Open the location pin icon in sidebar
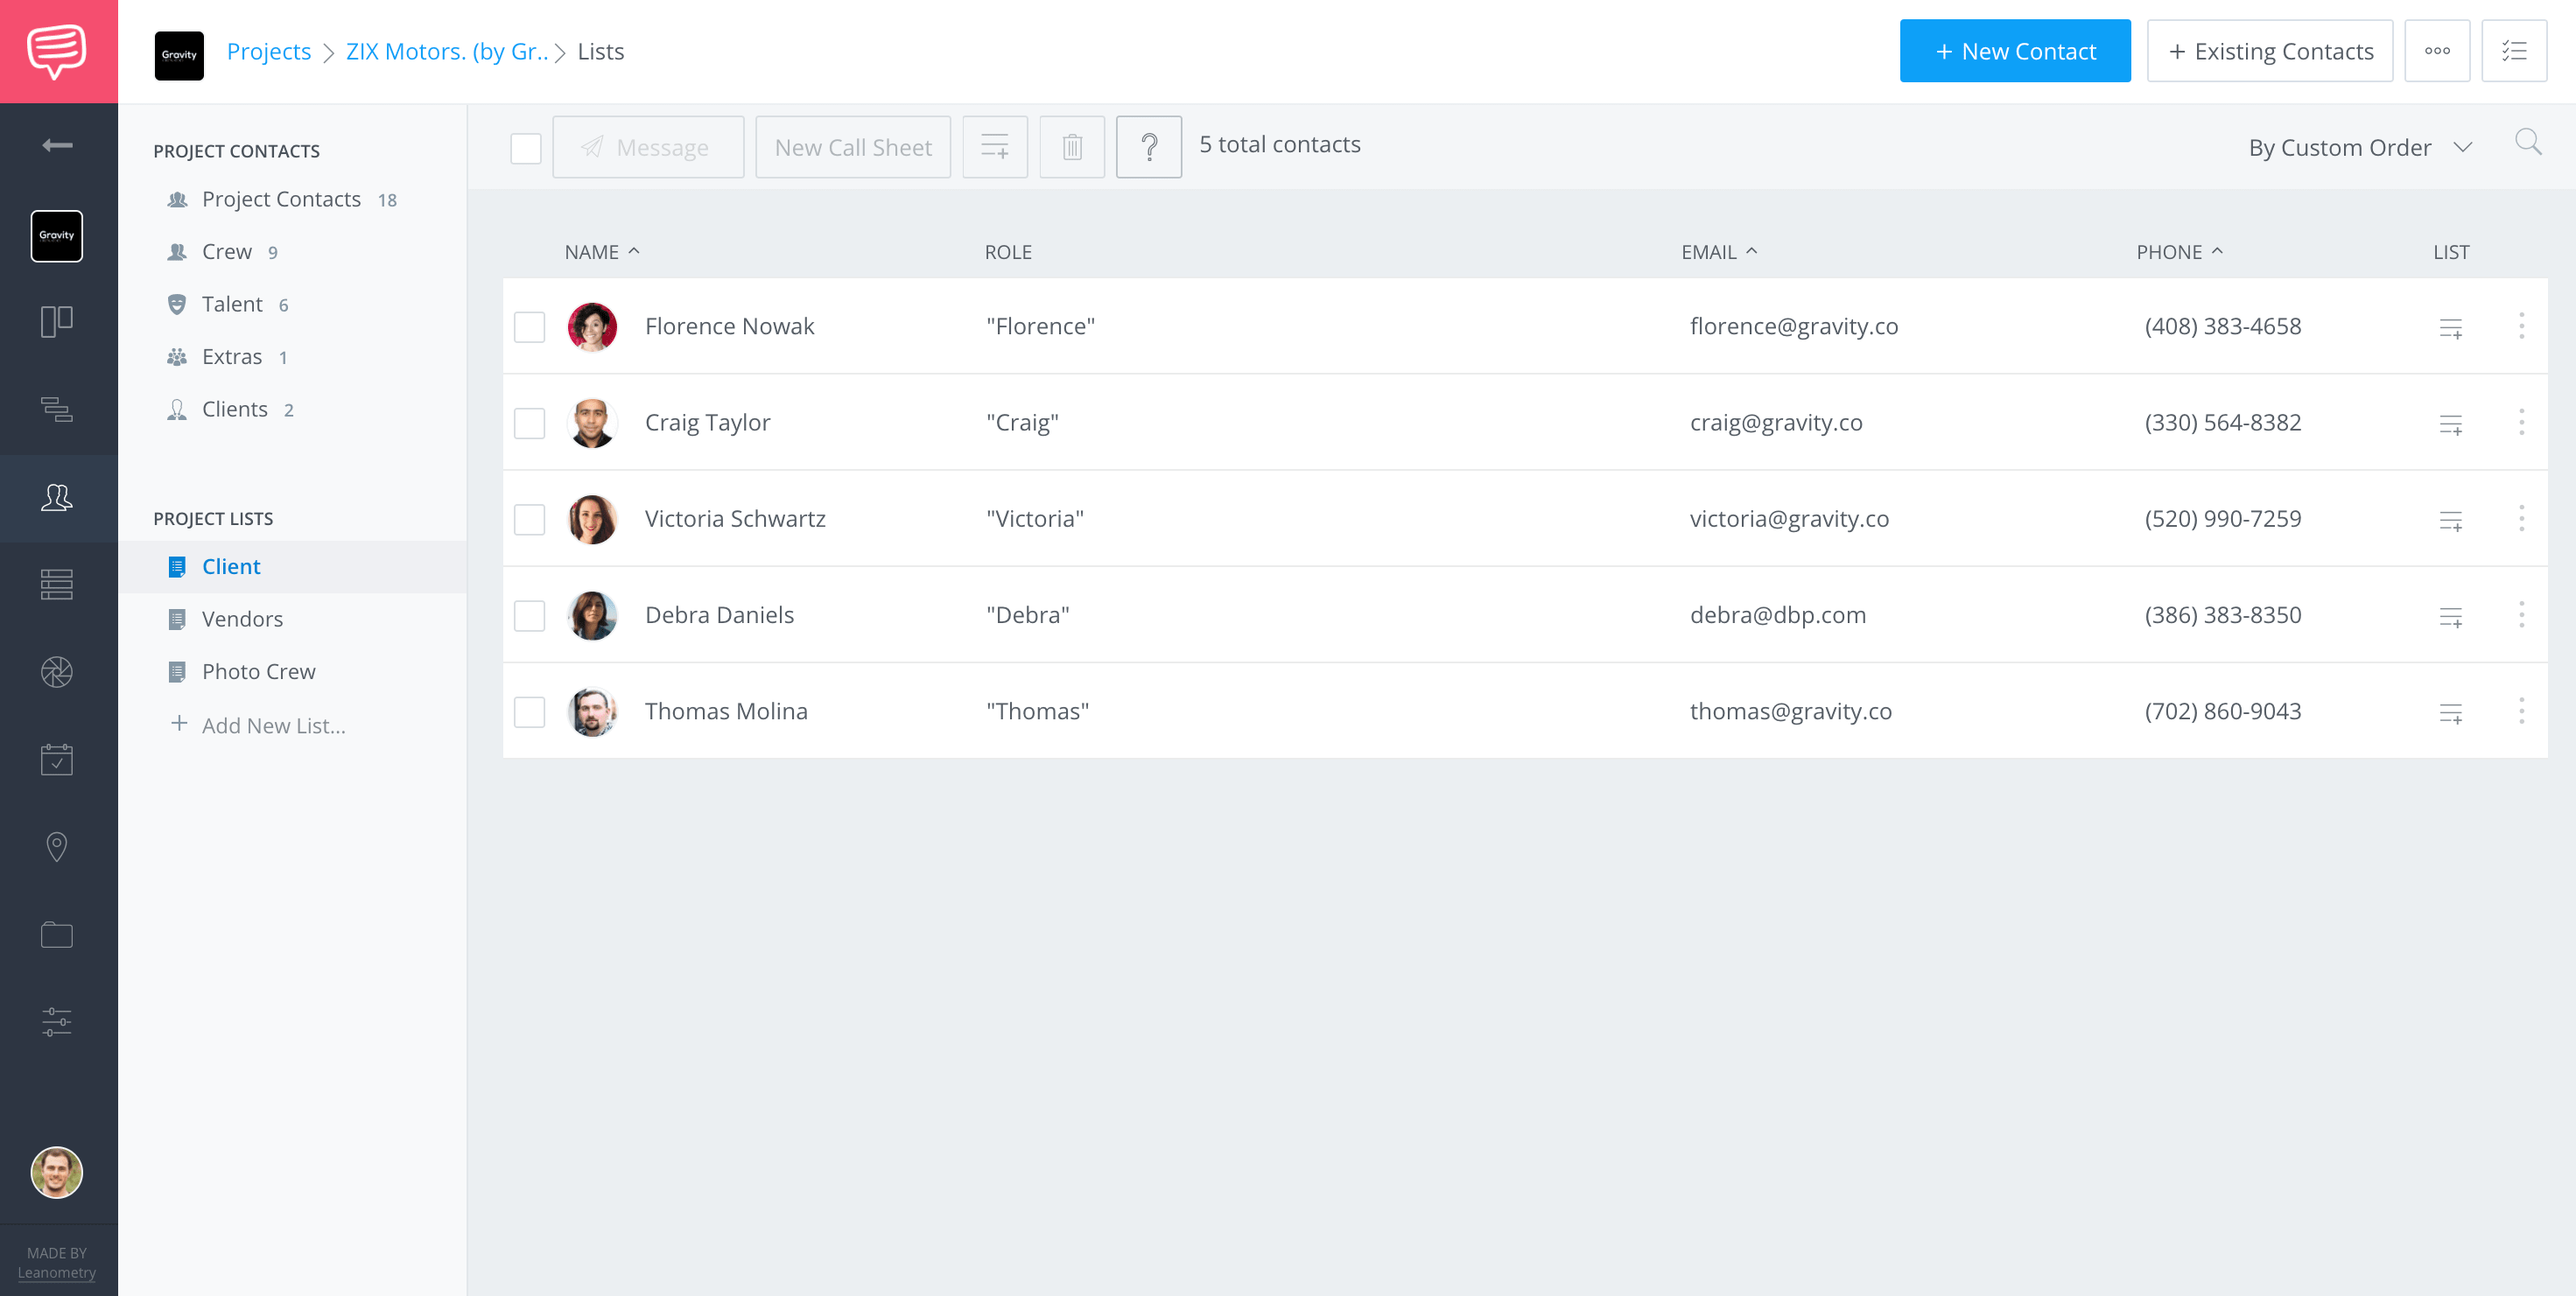The image size is (2576, 1296). [57, 847]
